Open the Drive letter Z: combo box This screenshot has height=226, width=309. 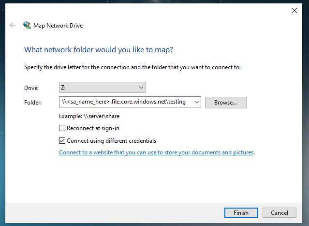click(x=102, y=88)
